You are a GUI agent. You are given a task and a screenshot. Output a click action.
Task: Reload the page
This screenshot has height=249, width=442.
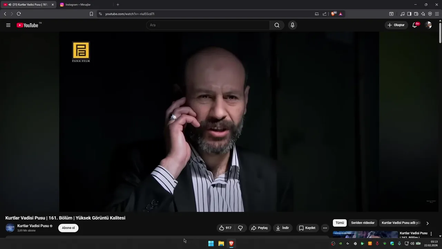click(x=19, y=14)
